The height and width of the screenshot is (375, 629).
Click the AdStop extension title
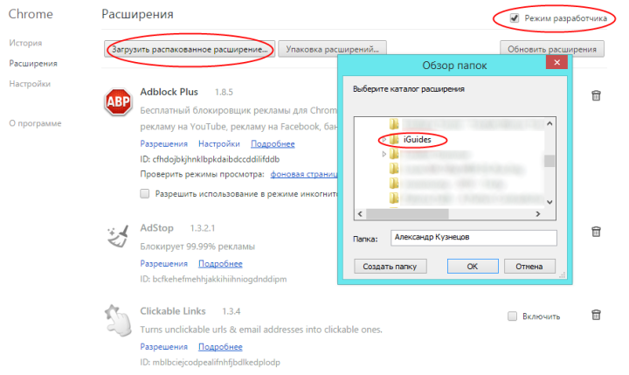pyautogui.click(x=156, y=228)
